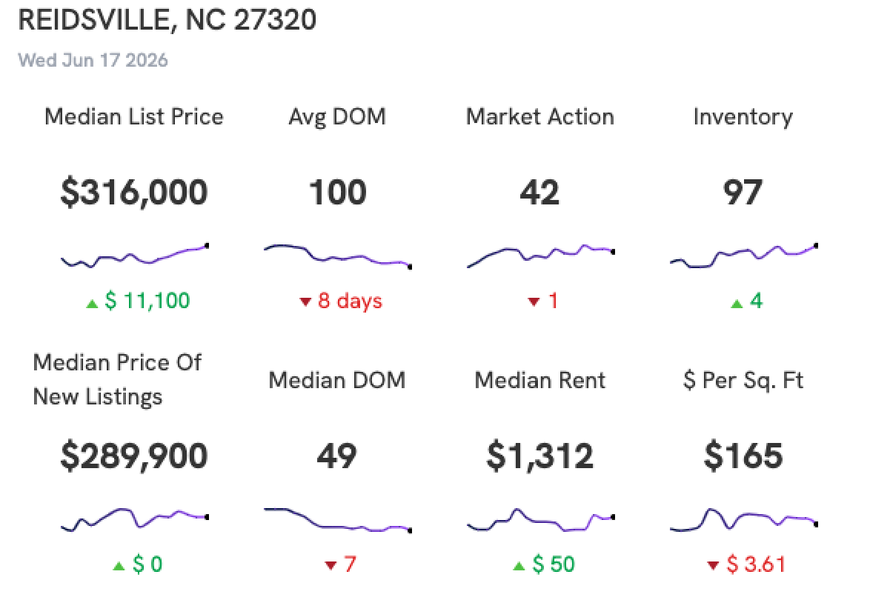
Task: Click green up arrow beside $ 0
Action: point(119,566)
